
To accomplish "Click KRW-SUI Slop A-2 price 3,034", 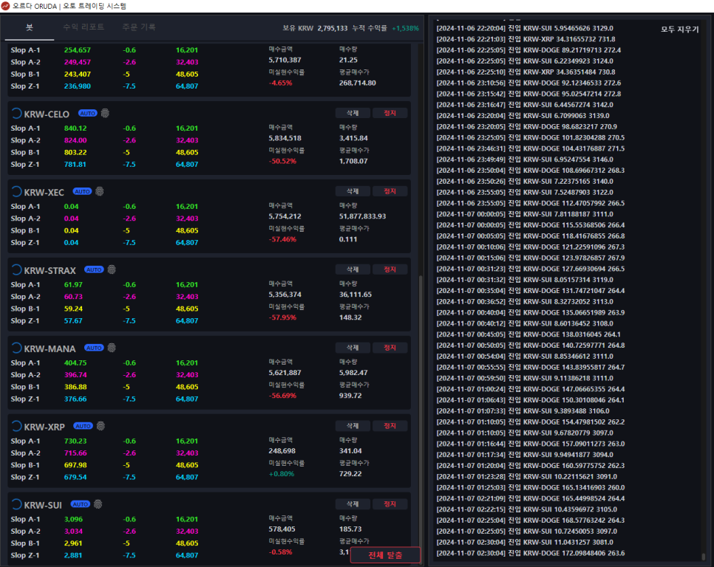I will (73, 531).
